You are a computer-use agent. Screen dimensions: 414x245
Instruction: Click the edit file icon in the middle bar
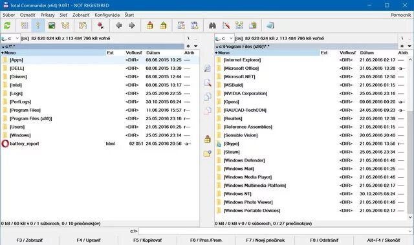point(207,83)
